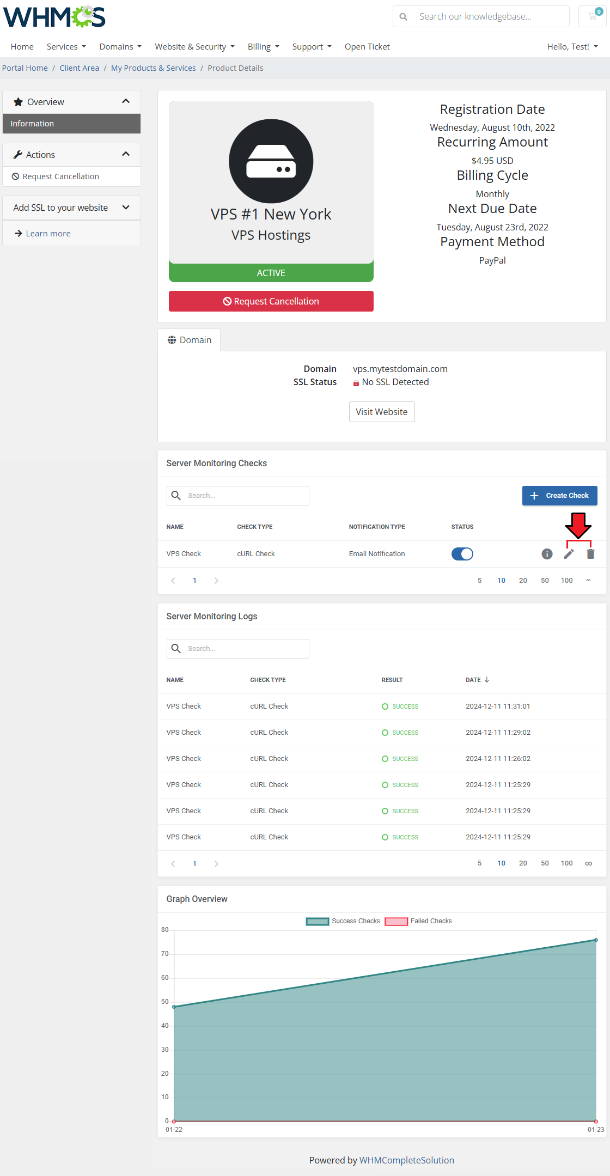Image resolution: width=610 pixels, height=1176 pixels.
Task: Click the Overview star icon
Action: [19, 102]
